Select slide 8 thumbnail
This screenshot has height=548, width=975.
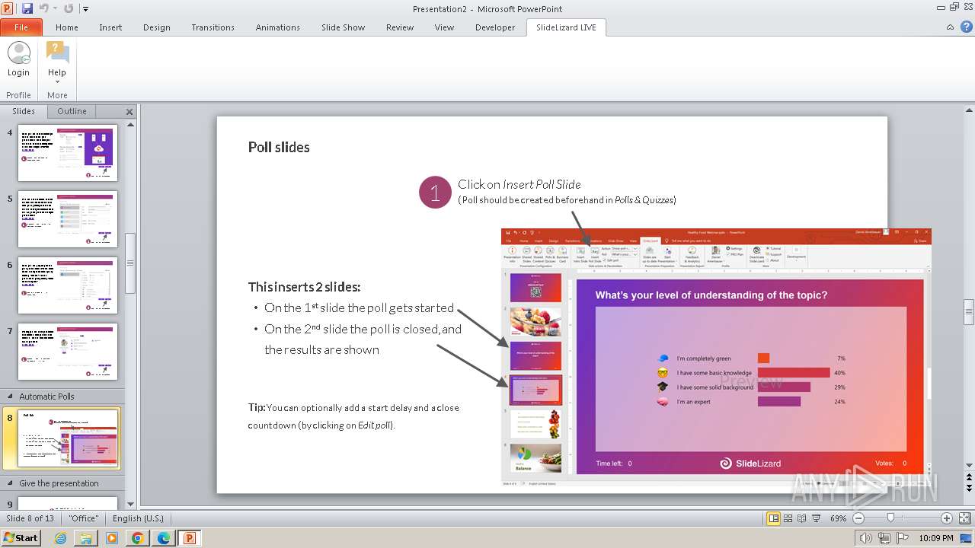(x=69, y=439)
